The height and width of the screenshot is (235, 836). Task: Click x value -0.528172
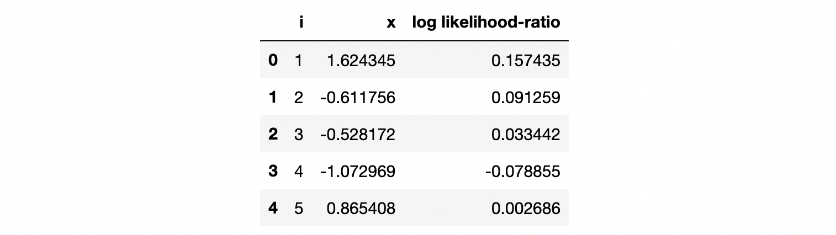coord(358,134)
